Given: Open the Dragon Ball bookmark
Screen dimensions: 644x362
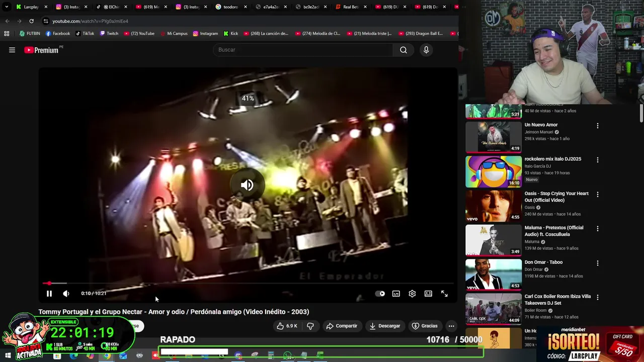Looking at the screenshot, I should (x=421, y=34).
